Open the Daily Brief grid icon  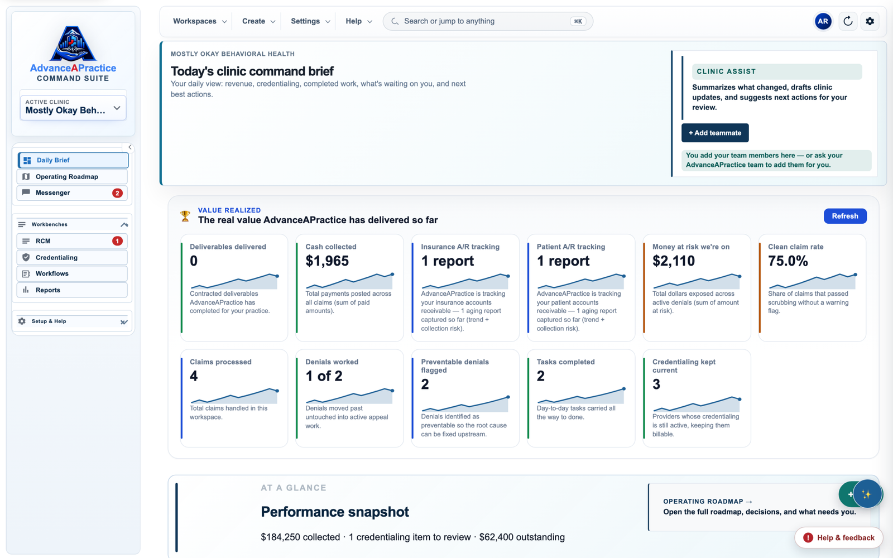point(27,160)
